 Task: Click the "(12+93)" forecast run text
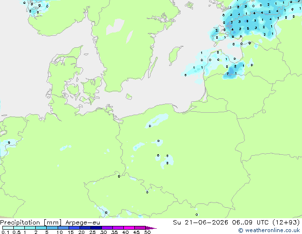coord(286,223)
